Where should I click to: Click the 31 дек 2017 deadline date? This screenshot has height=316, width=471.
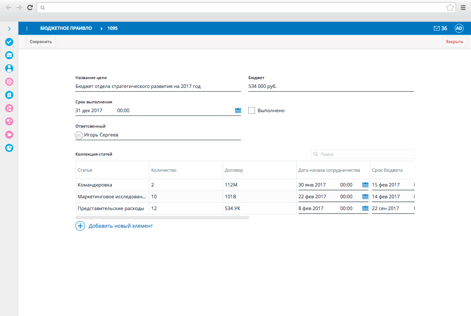[x=89, y=111]
